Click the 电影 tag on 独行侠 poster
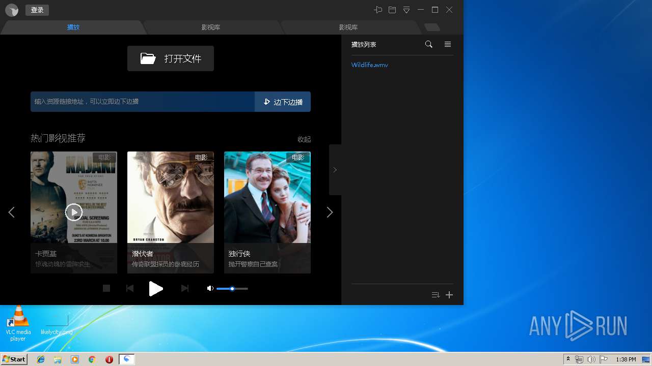Image resolution: width=652 pixels, height=366 pixels. [298, 158]
